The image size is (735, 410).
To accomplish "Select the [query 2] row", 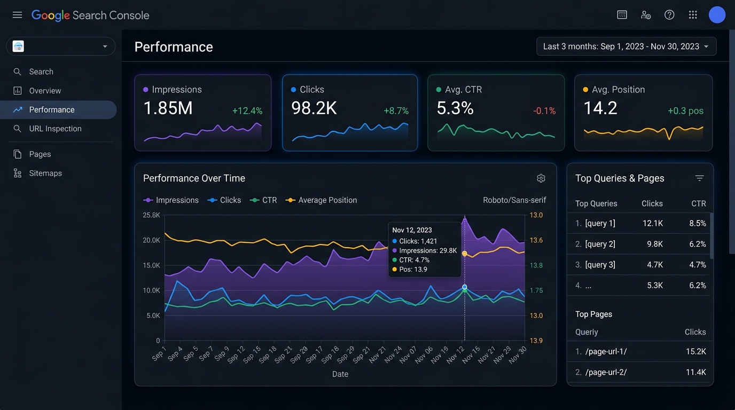I will tap(640, 244).
